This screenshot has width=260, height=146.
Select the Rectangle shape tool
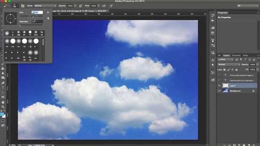tap(3, 97)
